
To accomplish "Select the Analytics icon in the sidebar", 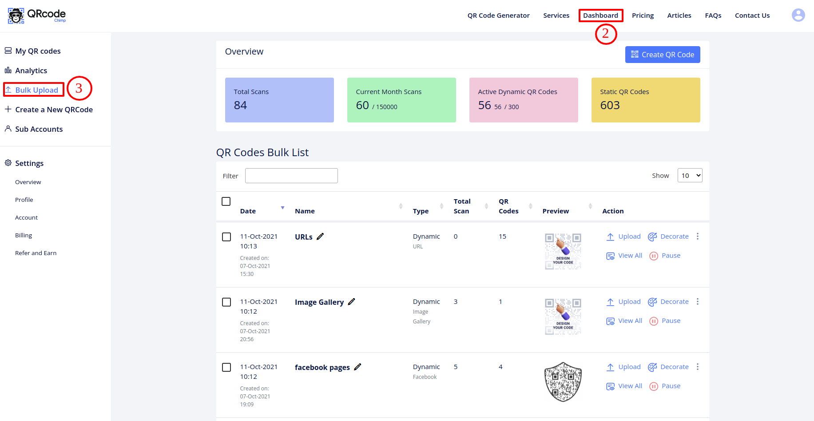I will (x=8, y=70).
